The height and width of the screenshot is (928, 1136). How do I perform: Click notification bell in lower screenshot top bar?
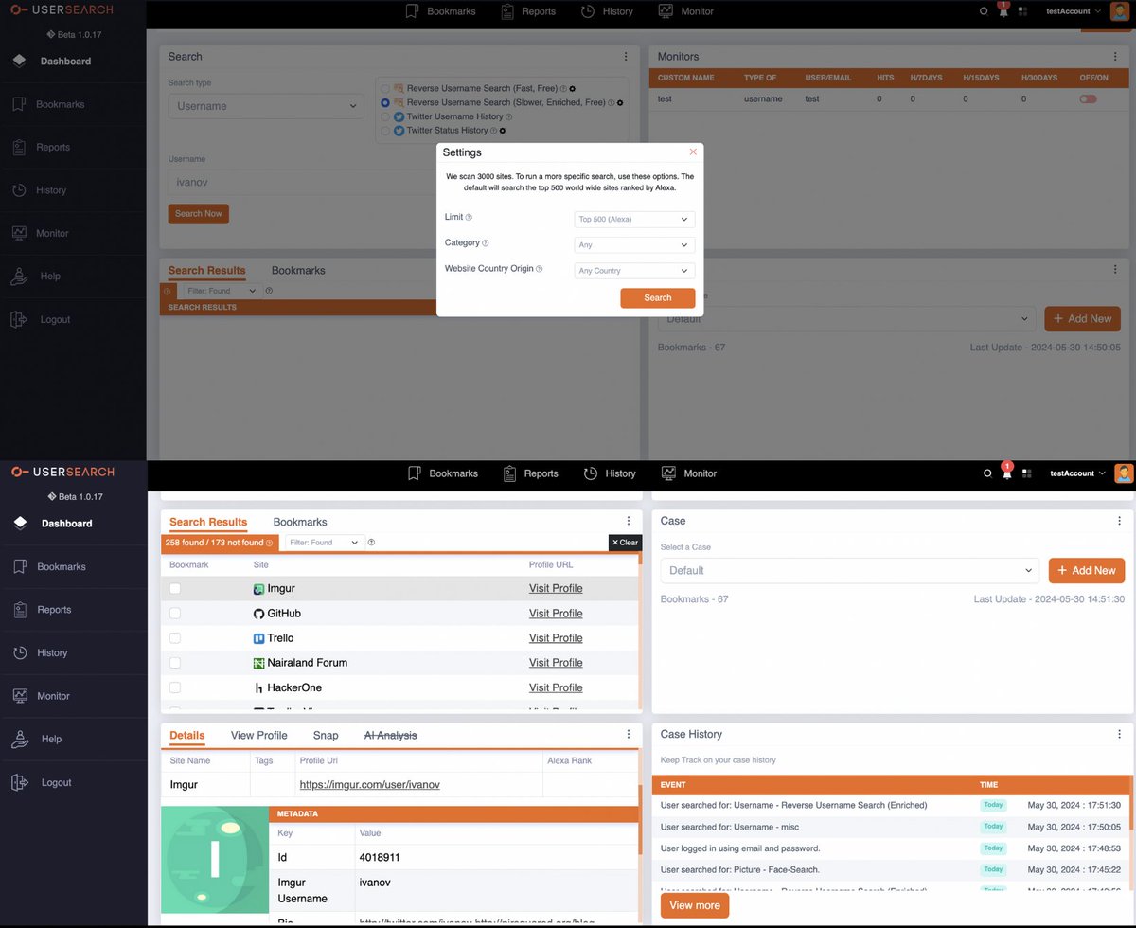coord(1006,473)
